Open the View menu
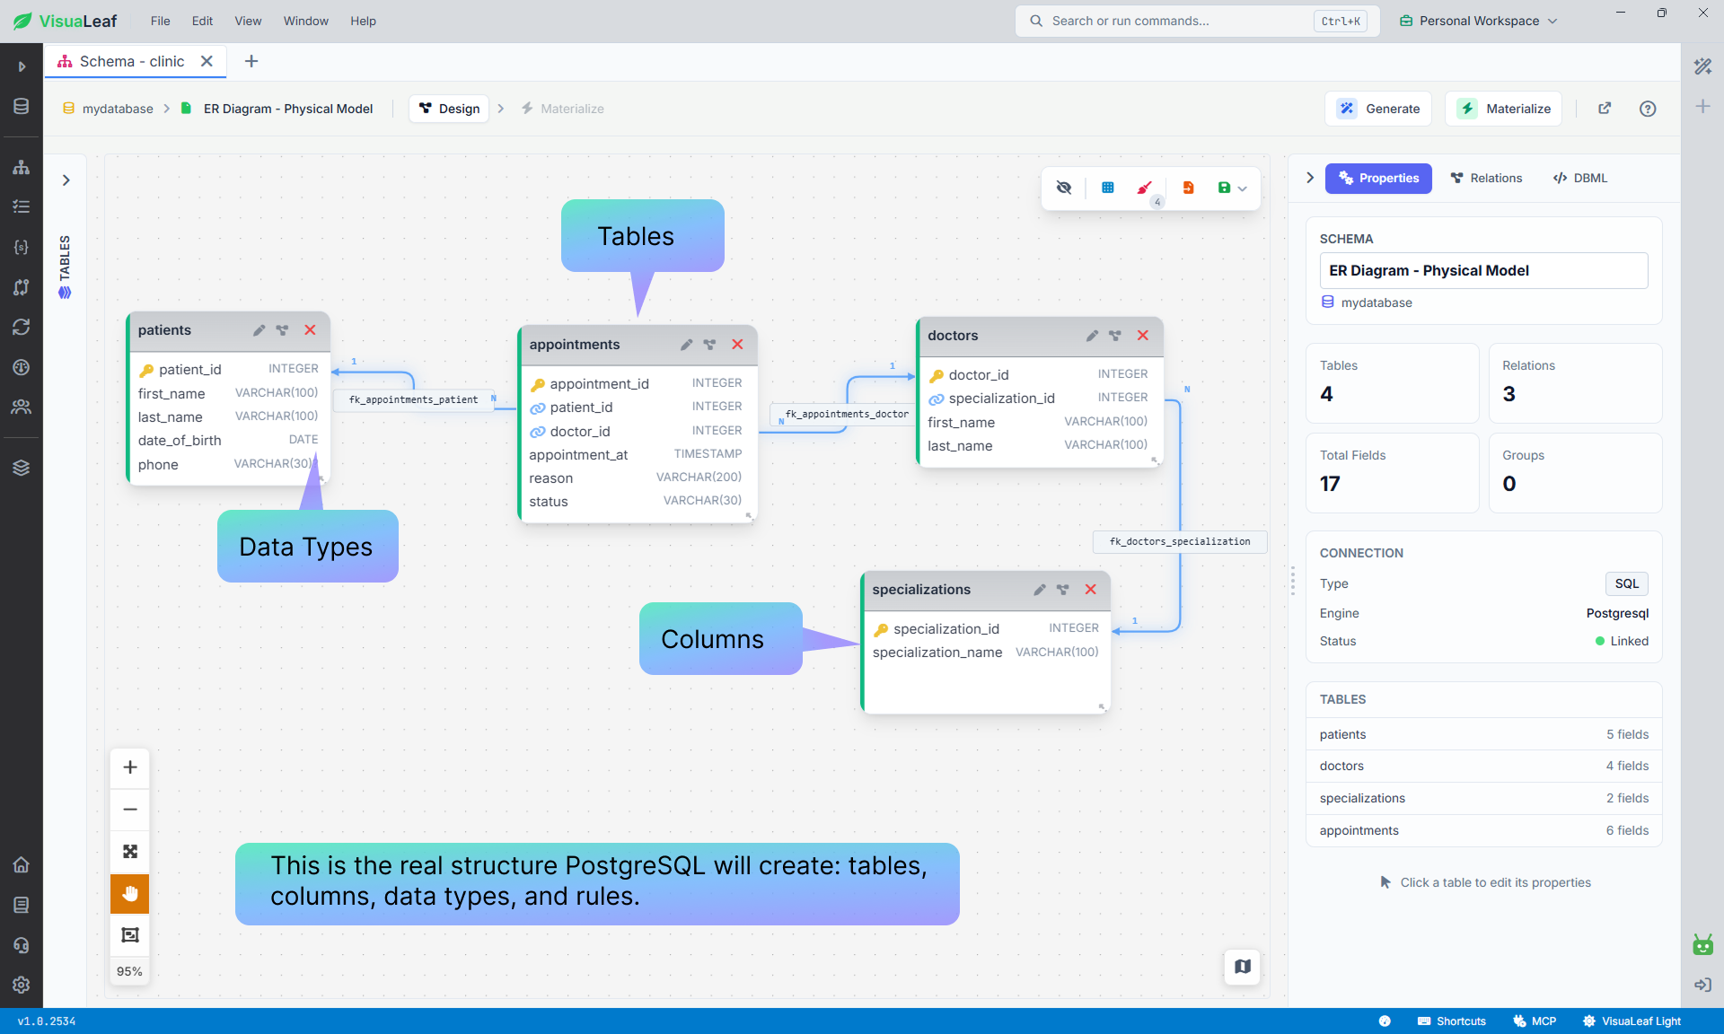Image resolution: width=1724 pixels, height=1034 pixels. (248, 21)
